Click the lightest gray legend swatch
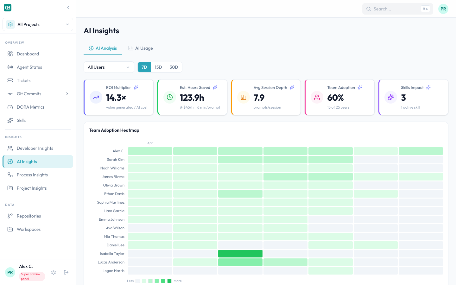Viewport: 456px width, 285px height. click(x=138, y=281)
